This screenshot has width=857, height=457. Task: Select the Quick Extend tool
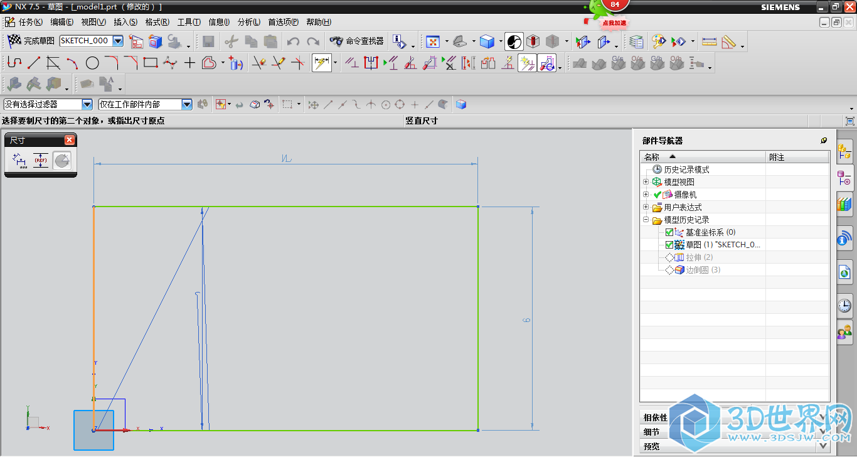[x=279, y=63]
